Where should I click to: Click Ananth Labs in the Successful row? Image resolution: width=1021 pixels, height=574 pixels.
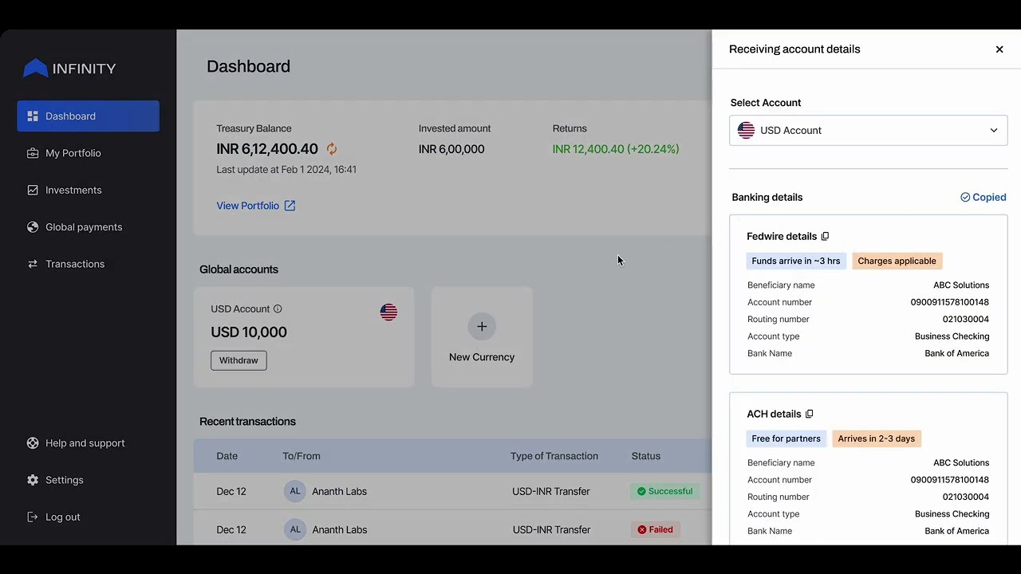point(340,492)
